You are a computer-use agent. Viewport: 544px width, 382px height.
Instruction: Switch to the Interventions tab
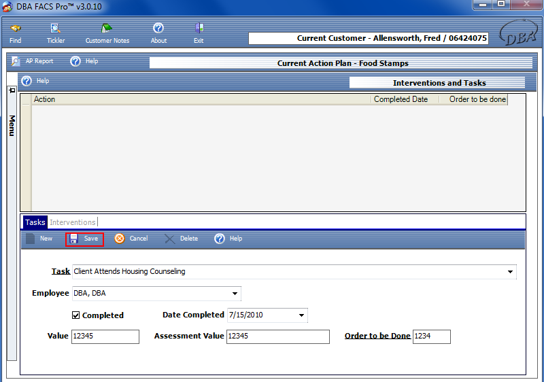click(73, 222)
